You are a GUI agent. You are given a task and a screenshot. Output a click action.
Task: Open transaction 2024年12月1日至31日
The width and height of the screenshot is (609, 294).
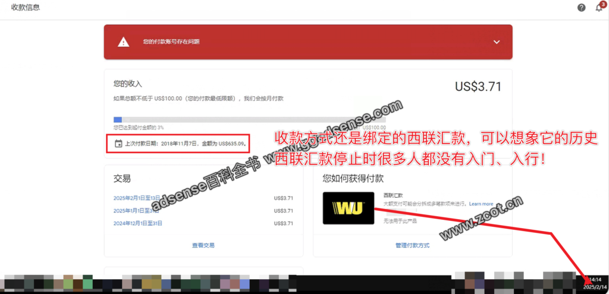[138, 223]
